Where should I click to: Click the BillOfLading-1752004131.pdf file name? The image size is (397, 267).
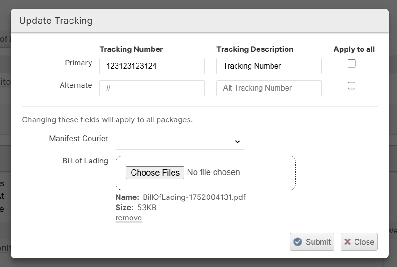coord(194,197)
